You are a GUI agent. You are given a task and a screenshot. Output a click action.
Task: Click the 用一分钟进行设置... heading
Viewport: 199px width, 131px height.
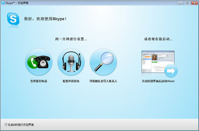click(71, 39)
